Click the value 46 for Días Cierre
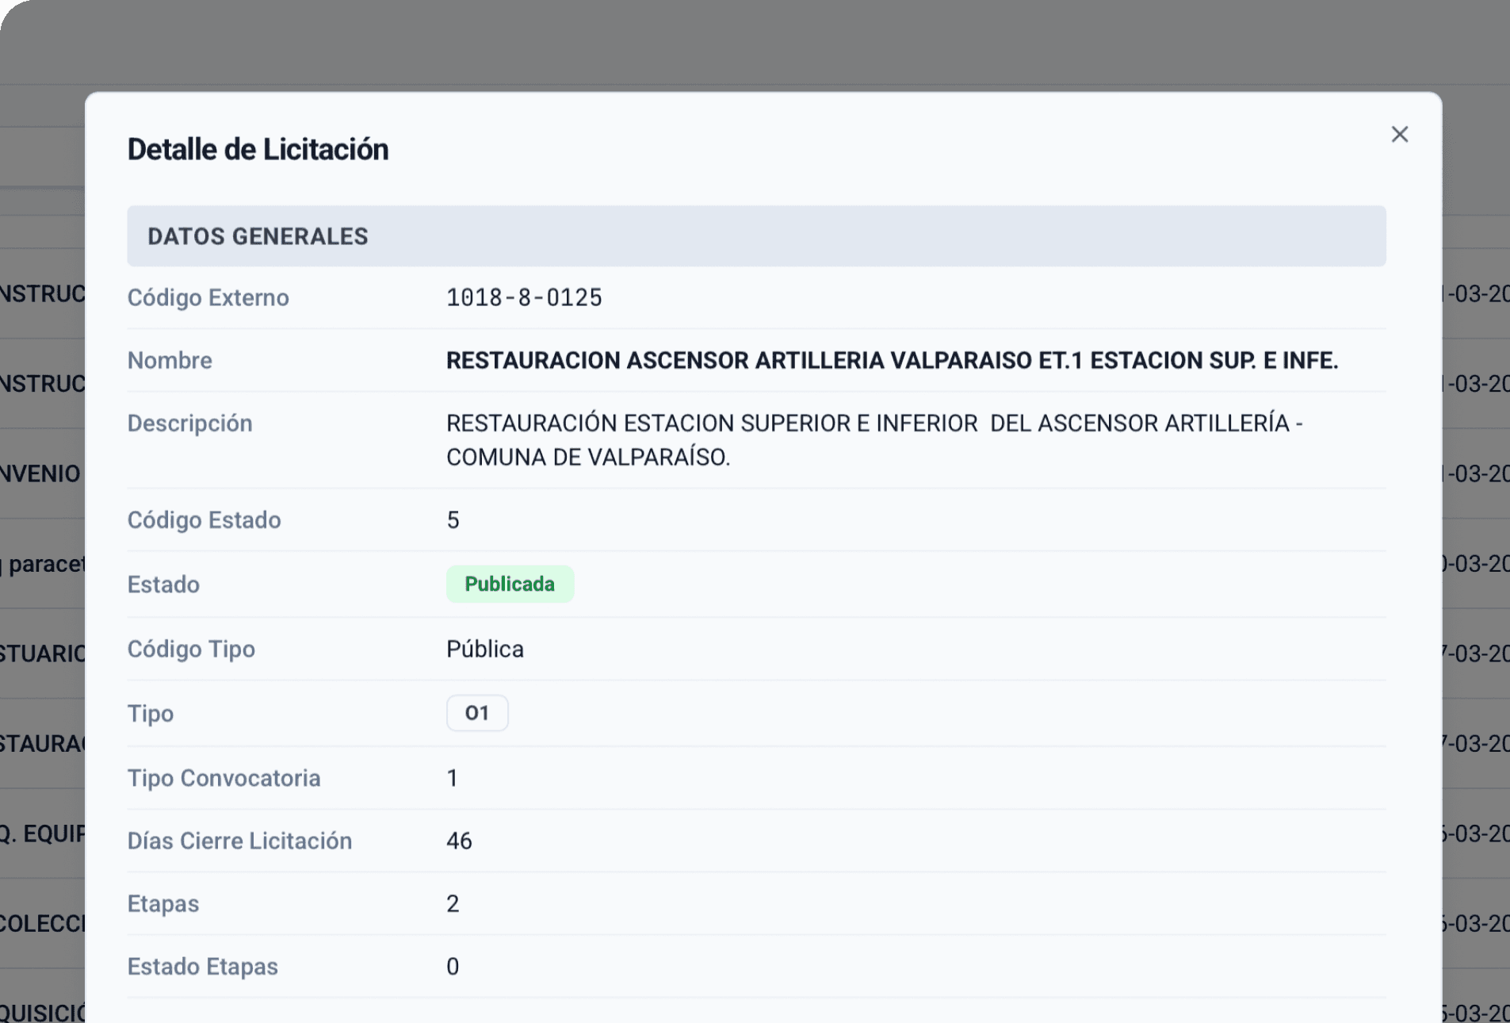The image size is (1510, 1023). [x=459, y=841]
